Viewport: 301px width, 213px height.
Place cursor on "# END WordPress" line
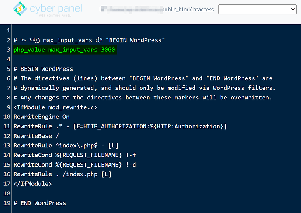(x=40, y=203)
